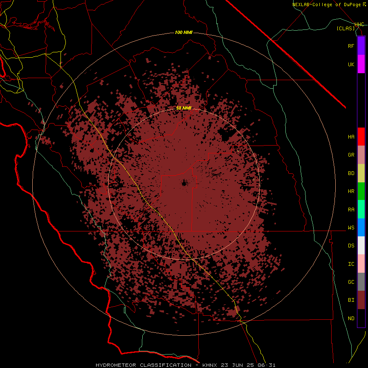
Task: Click the GC legend label
Action: (351, 282)
